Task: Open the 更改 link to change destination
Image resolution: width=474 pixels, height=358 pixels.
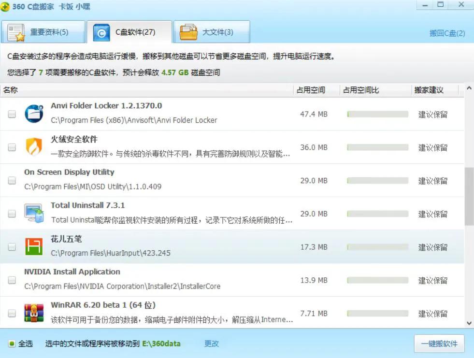Action: 211,344
